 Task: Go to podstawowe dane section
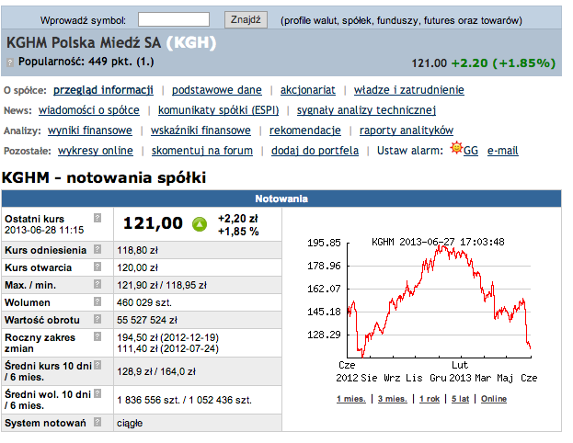pyautogui.click(x=216, y=90)
